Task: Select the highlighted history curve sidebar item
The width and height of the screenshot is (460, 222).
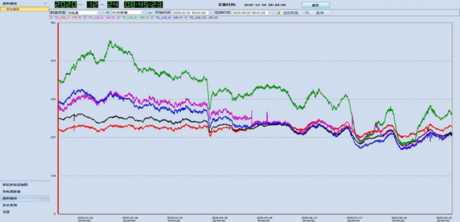Action: (24, 9)
